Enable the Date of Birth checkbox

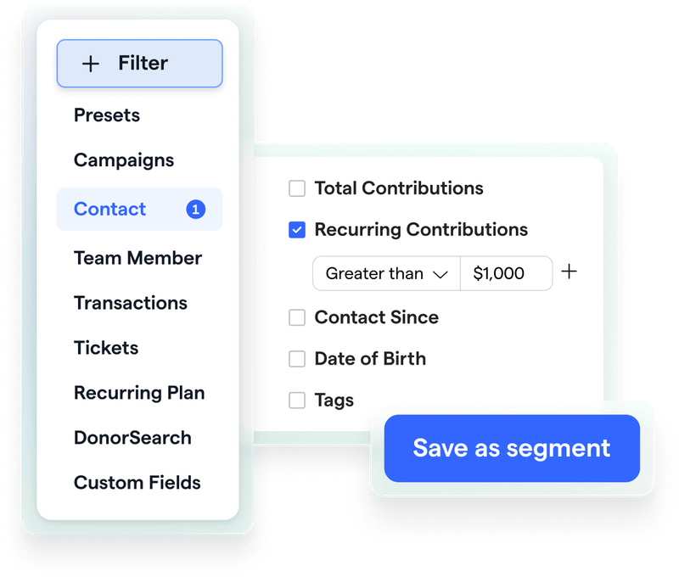[297, 359]
